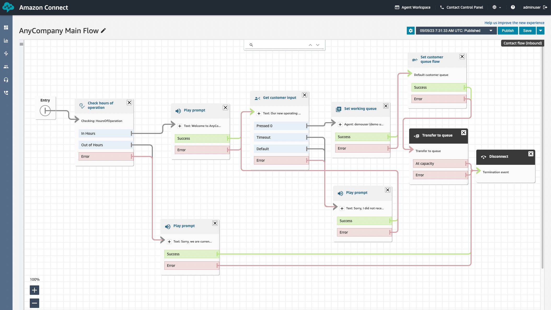Click the canvas search magnifier icon
This screenshot has width=551, height=310.
click(251, 45)
